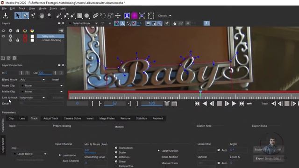Open the 1:1 zoom level dropdown
Screen dimensions: 299x168
point(106,23)
